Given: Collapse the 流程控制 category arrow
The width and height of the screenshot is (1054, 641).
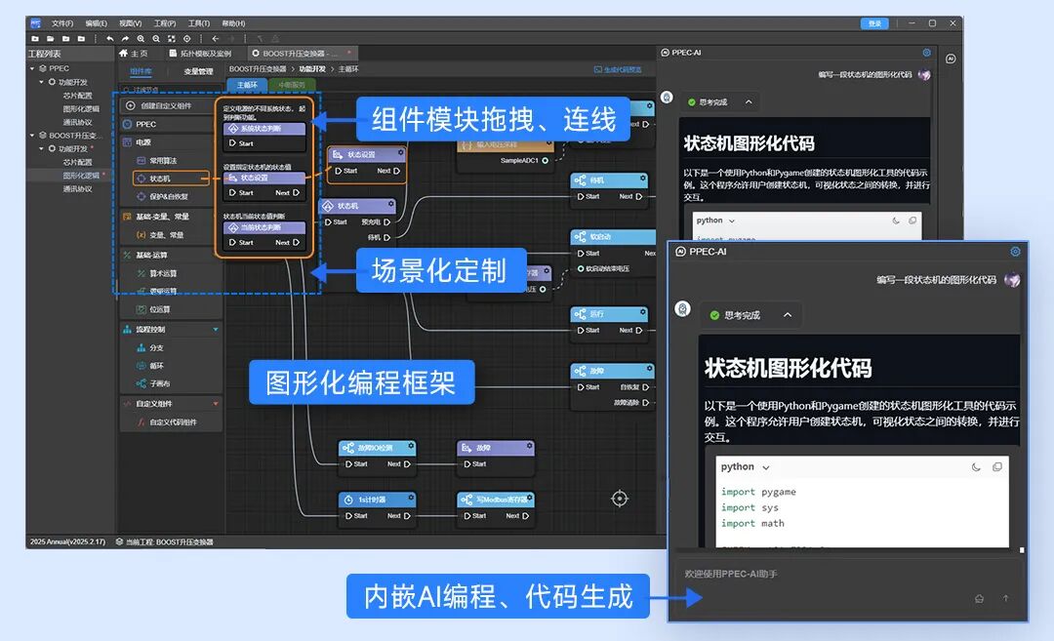Looking at the screenshot, I should click(x=216, y=329).
